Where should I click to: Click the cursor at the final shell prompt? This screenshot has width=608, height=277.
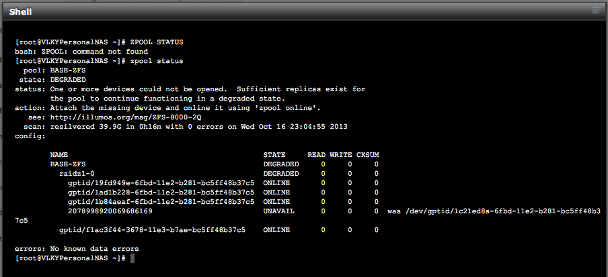tap(132, 258)
